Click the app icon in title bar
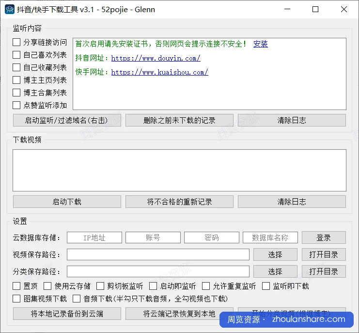 [x=10, y=9]
